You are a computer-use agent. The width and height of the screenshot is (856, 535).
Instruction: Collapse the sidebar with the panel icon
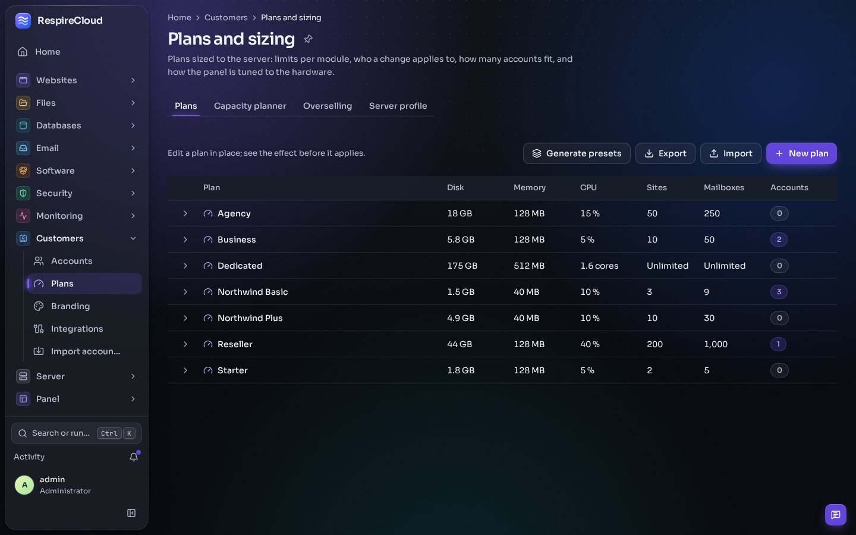(131, 513)
